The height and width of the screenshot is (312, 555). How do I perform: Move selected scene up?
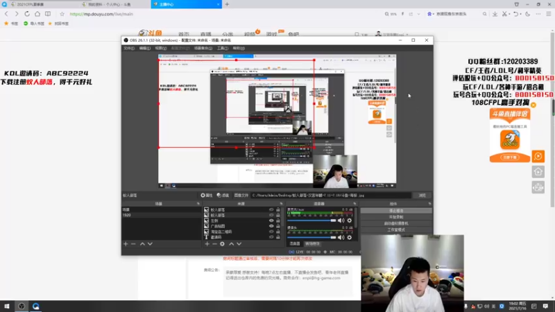click(x=142, y=244)
